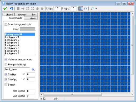Viewport: 136px width, 102px height.
Task: Select Background 0 in the list
Action: tap(20, 35)
